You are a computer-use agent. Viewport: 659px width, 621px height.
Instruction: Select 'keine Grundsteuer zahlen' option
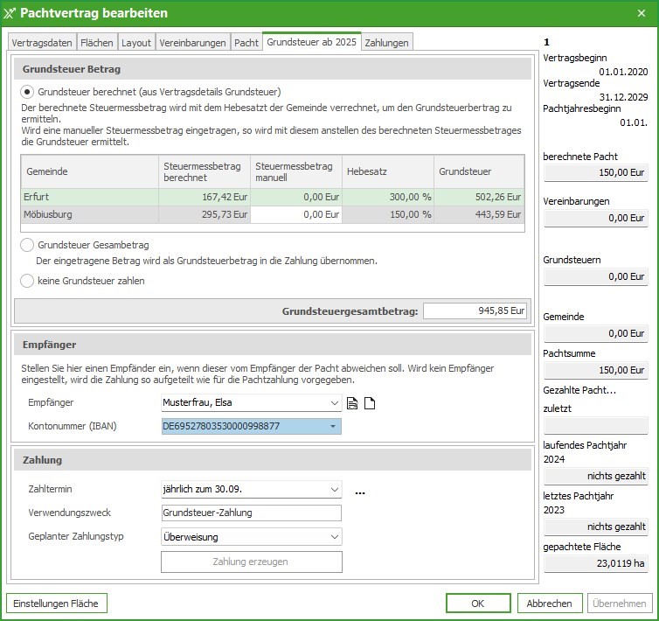[28, 281]
